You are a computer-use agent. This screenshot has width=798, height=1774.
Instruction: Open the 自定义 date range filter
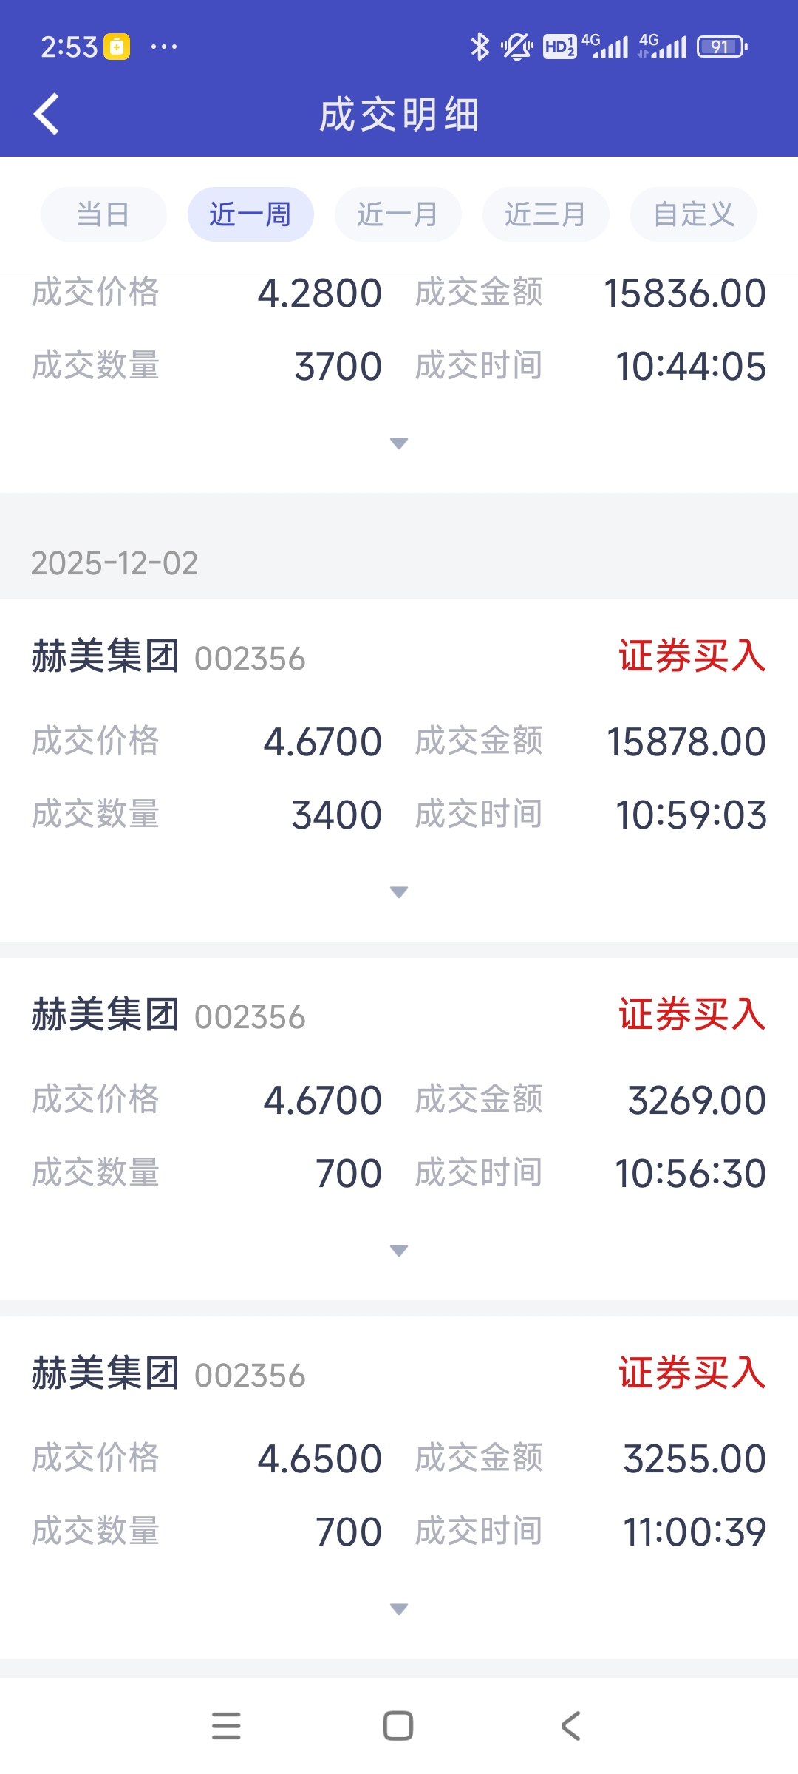[693, 214]
